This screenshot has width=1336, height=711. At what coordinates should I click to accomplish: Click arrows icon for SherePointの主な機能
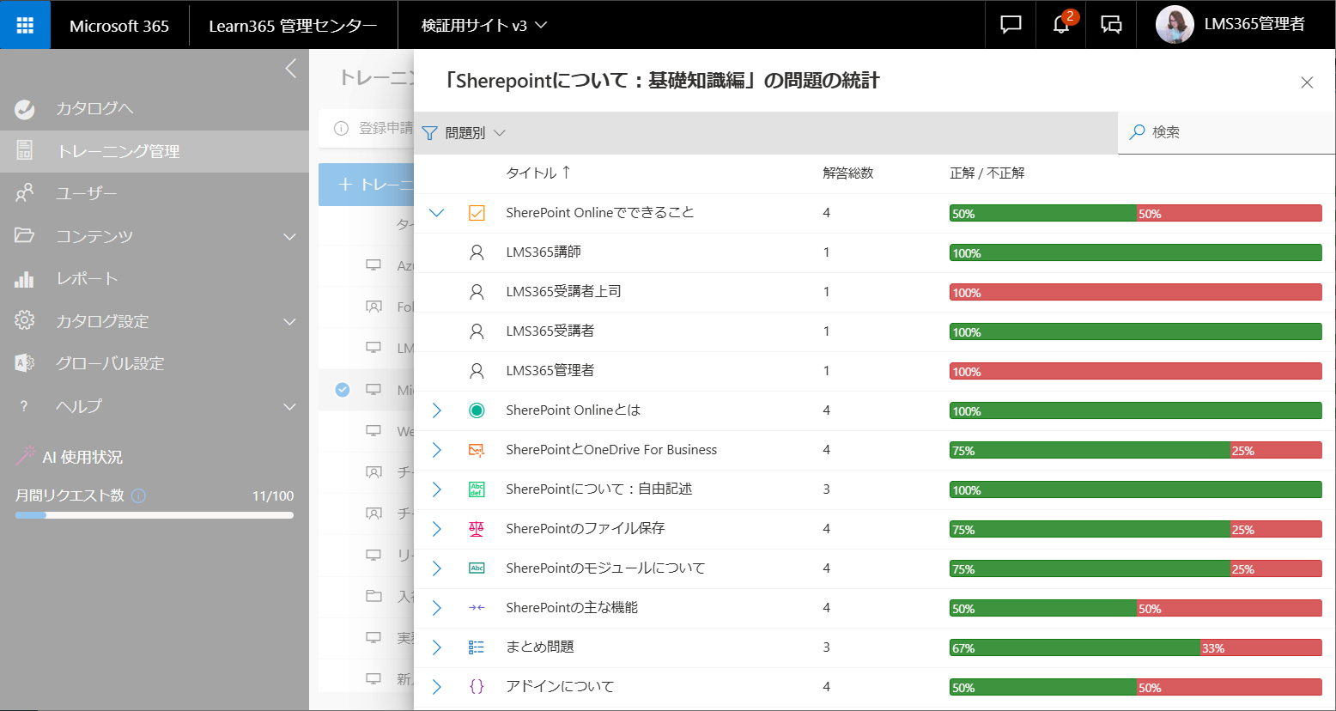(477, 608)
